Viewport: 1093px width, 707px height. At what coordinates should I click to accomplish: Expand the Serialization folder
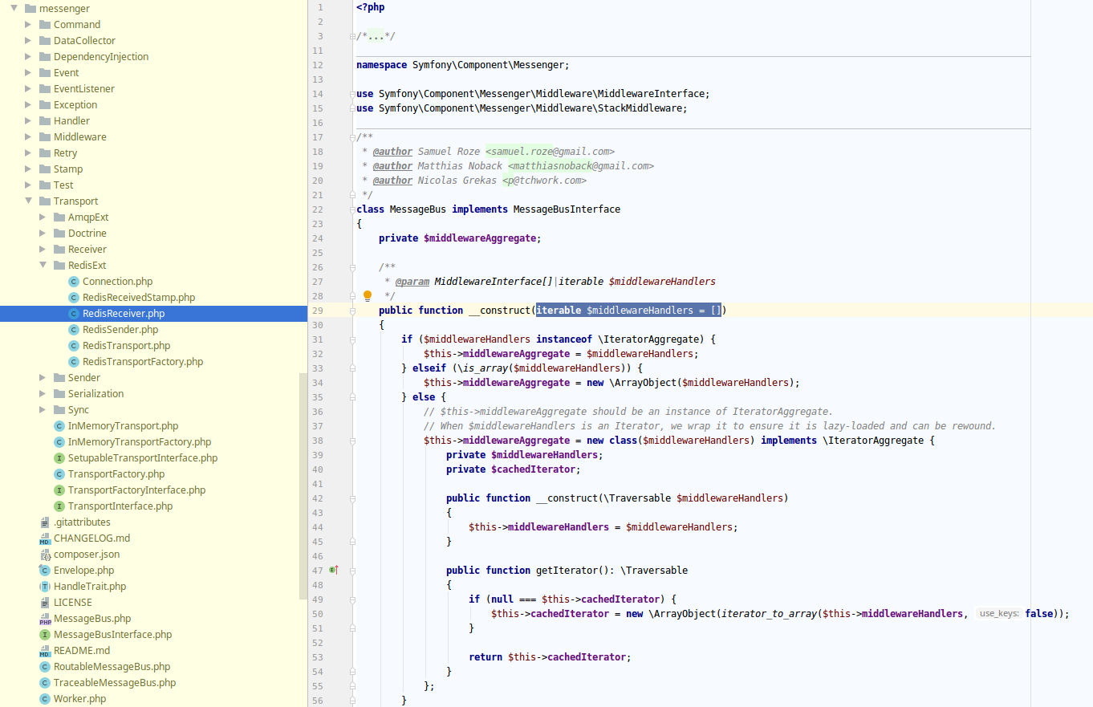click(x=43, y=394)
